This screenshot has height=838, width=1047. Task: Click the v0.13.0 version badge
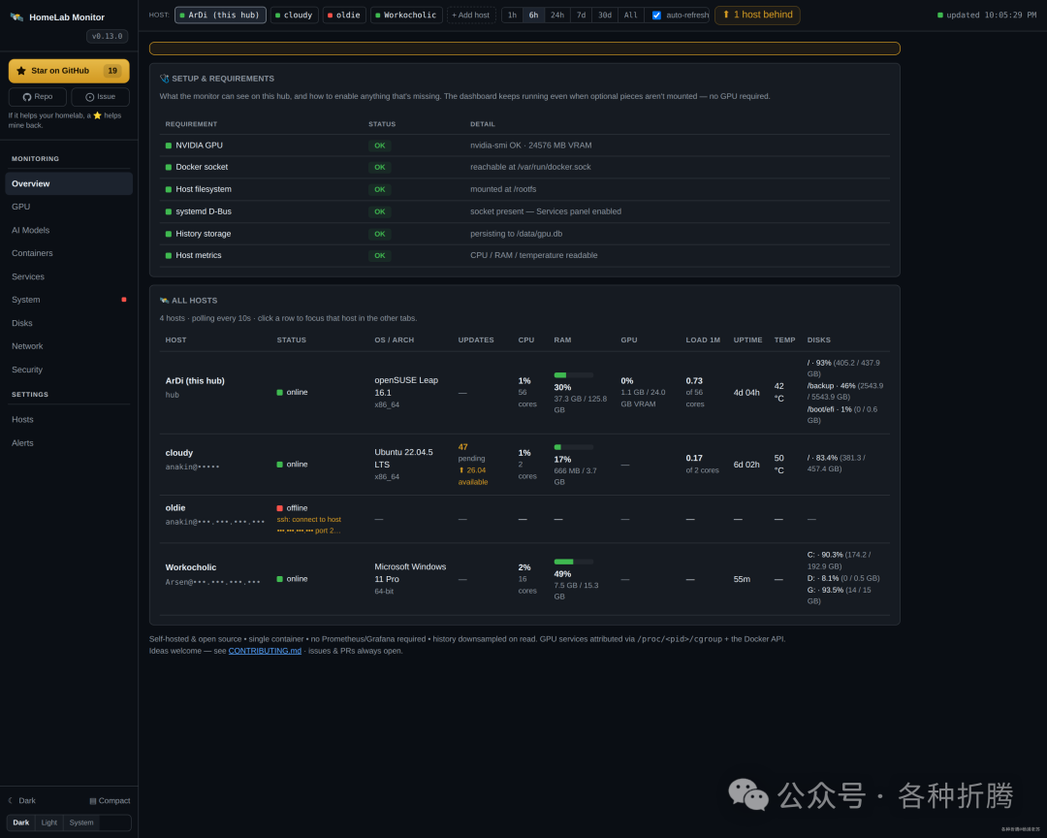(x=107, y=36)
